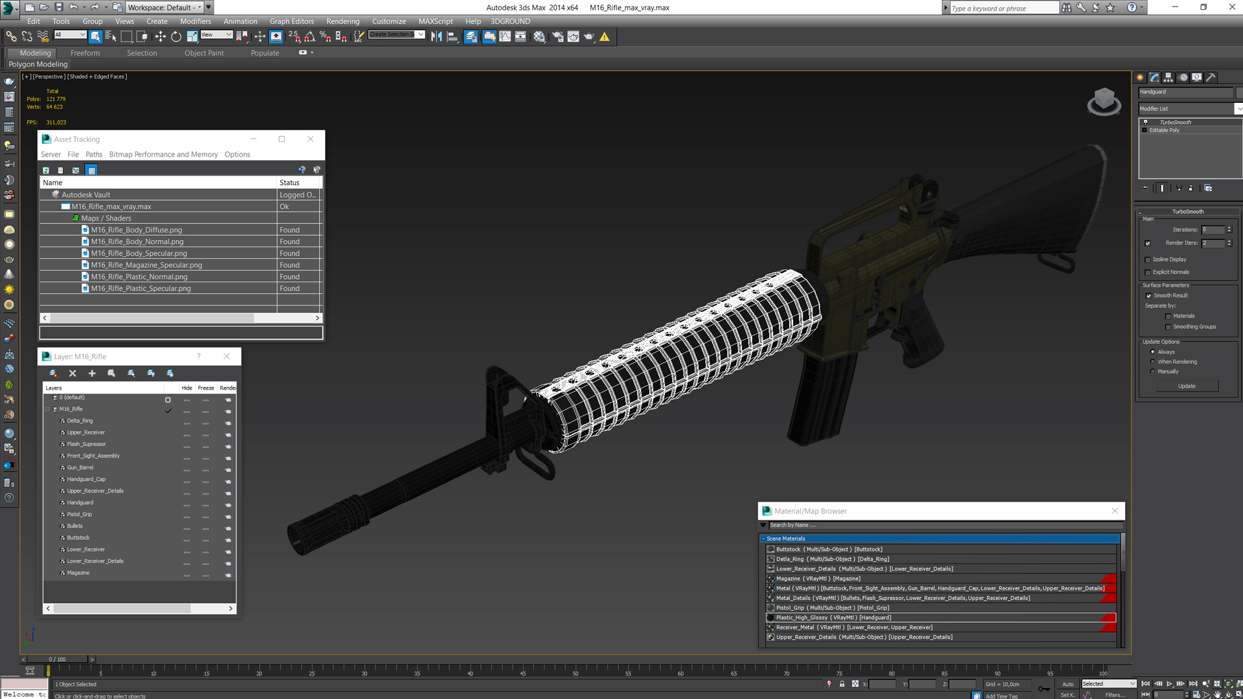Screen dimensions: 1243x699
Task: Click Refresh icon in Asset Tracking toolbar
Action: [x=46, y=170]
